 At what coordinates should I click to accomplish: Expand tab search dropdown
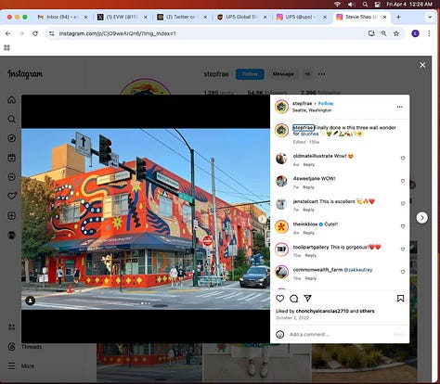point(430,17)
